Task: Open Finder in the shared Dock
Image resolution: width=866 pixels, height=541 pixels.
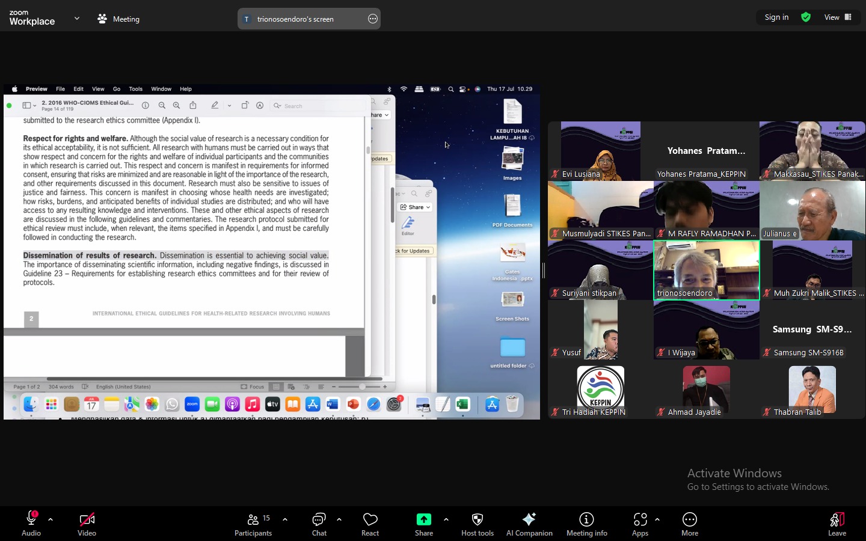Action: (x=31, y=405)
